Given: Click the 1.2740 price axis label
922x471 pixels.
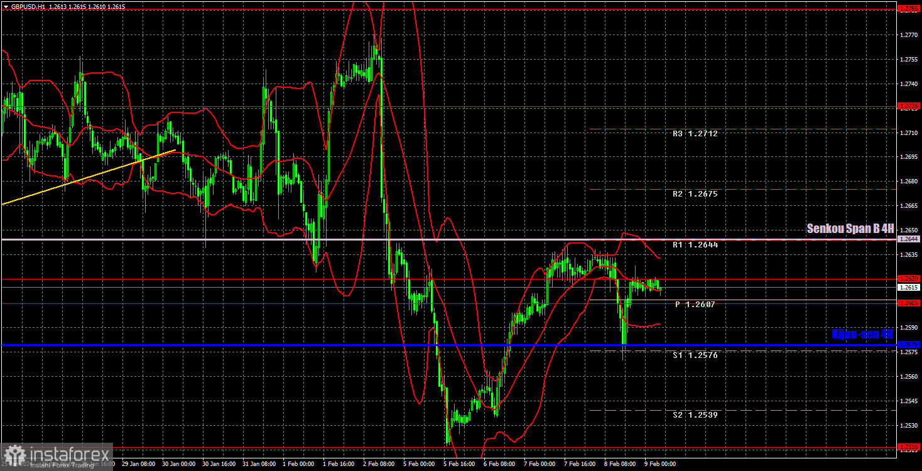Looking at the screenshot, I should click(x=909, y=84).
